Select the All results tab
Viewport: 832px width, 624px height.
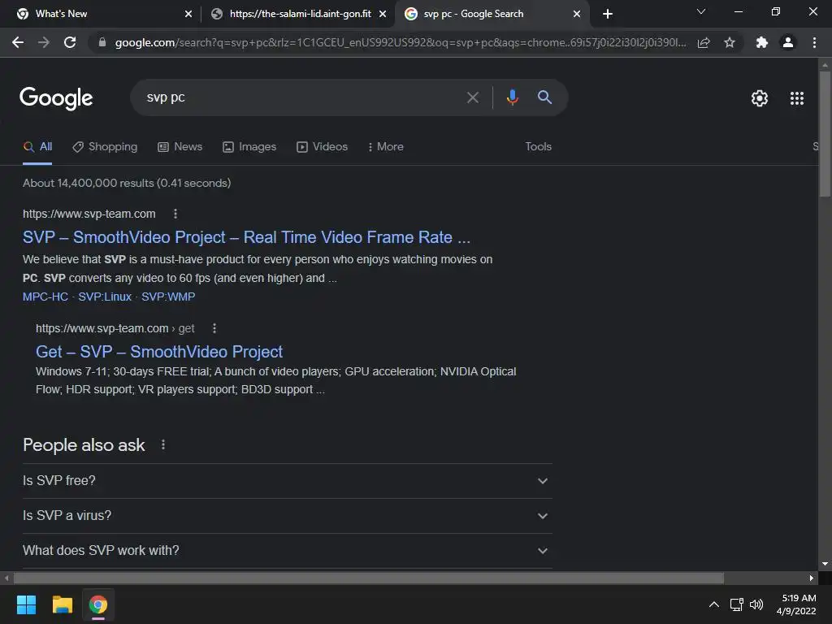(37, 147)
